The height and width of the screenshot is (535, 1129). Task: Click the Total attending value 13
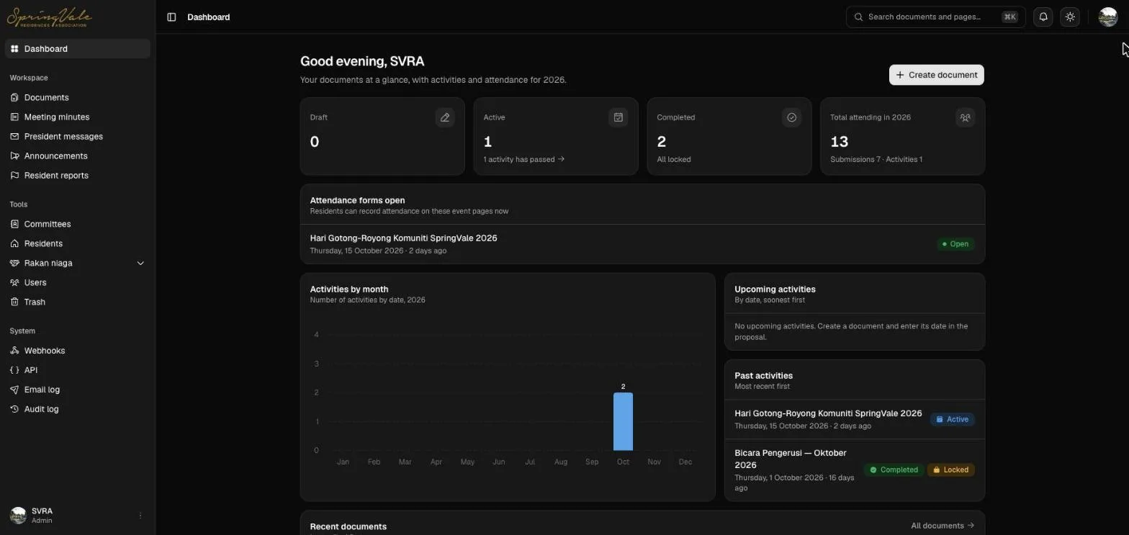pyautogui.click(x=839, y=142)
